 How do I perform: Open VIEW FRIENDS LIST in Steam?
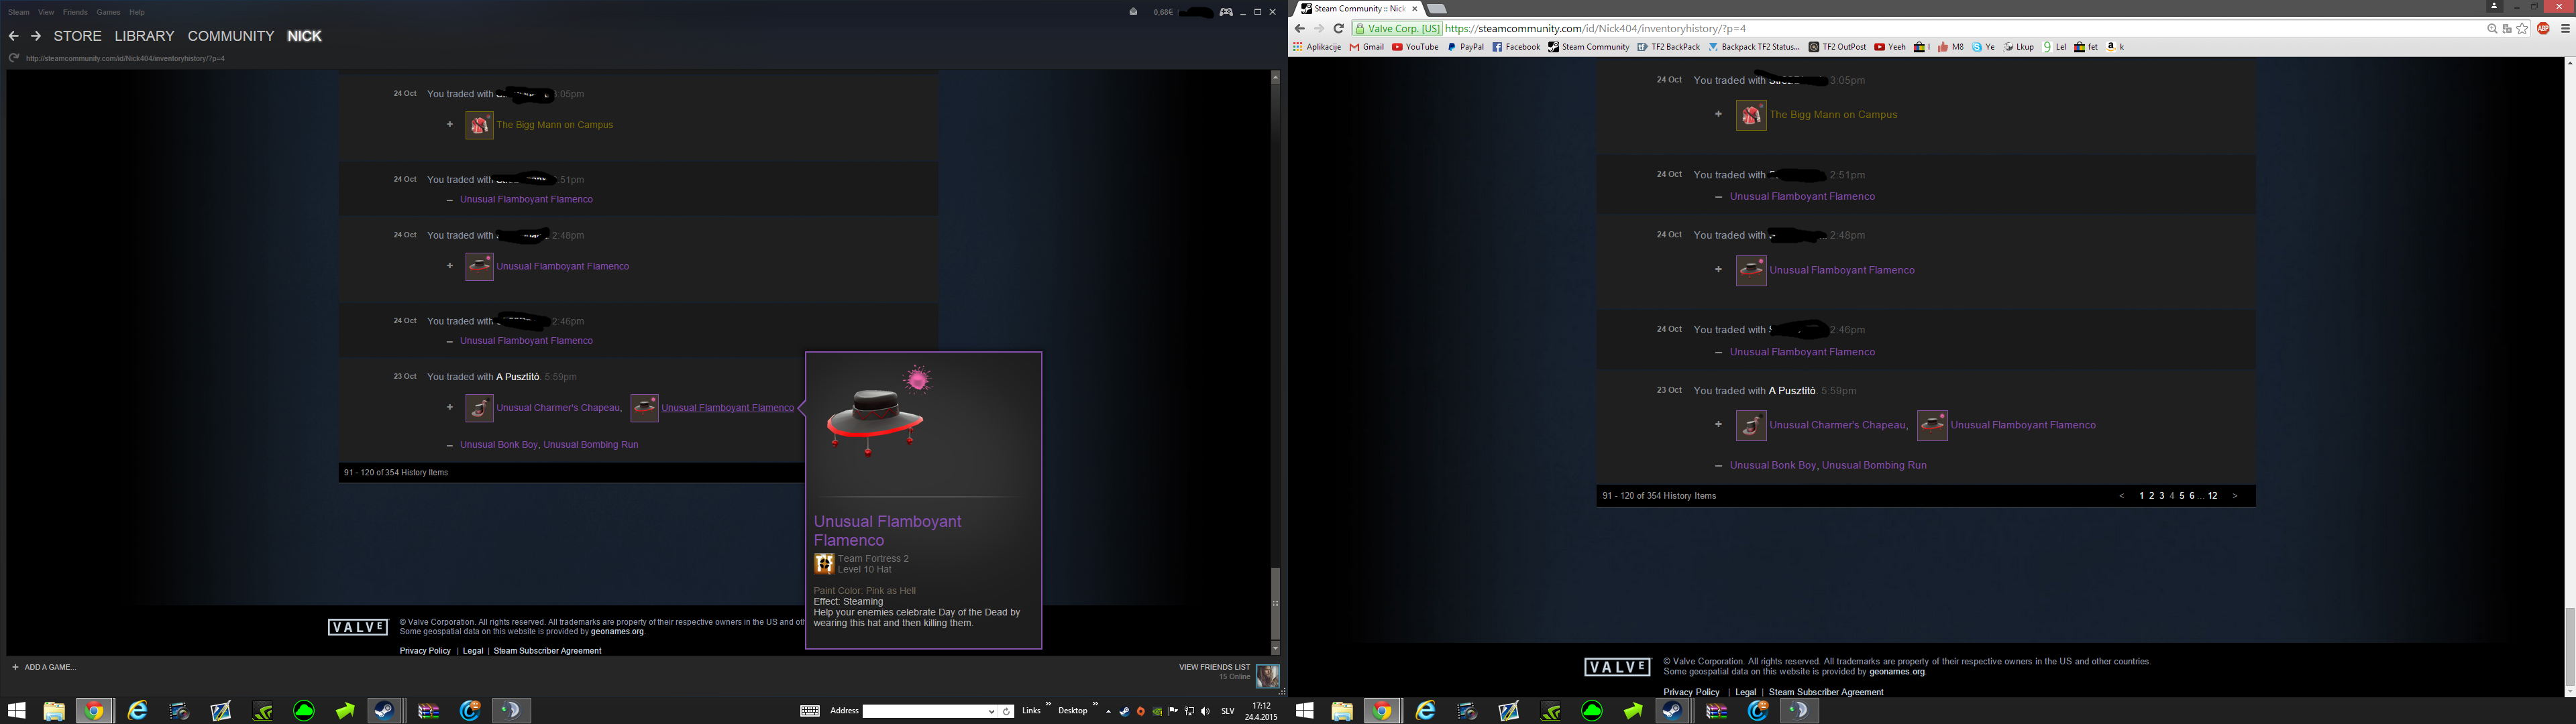point(1214,667)
